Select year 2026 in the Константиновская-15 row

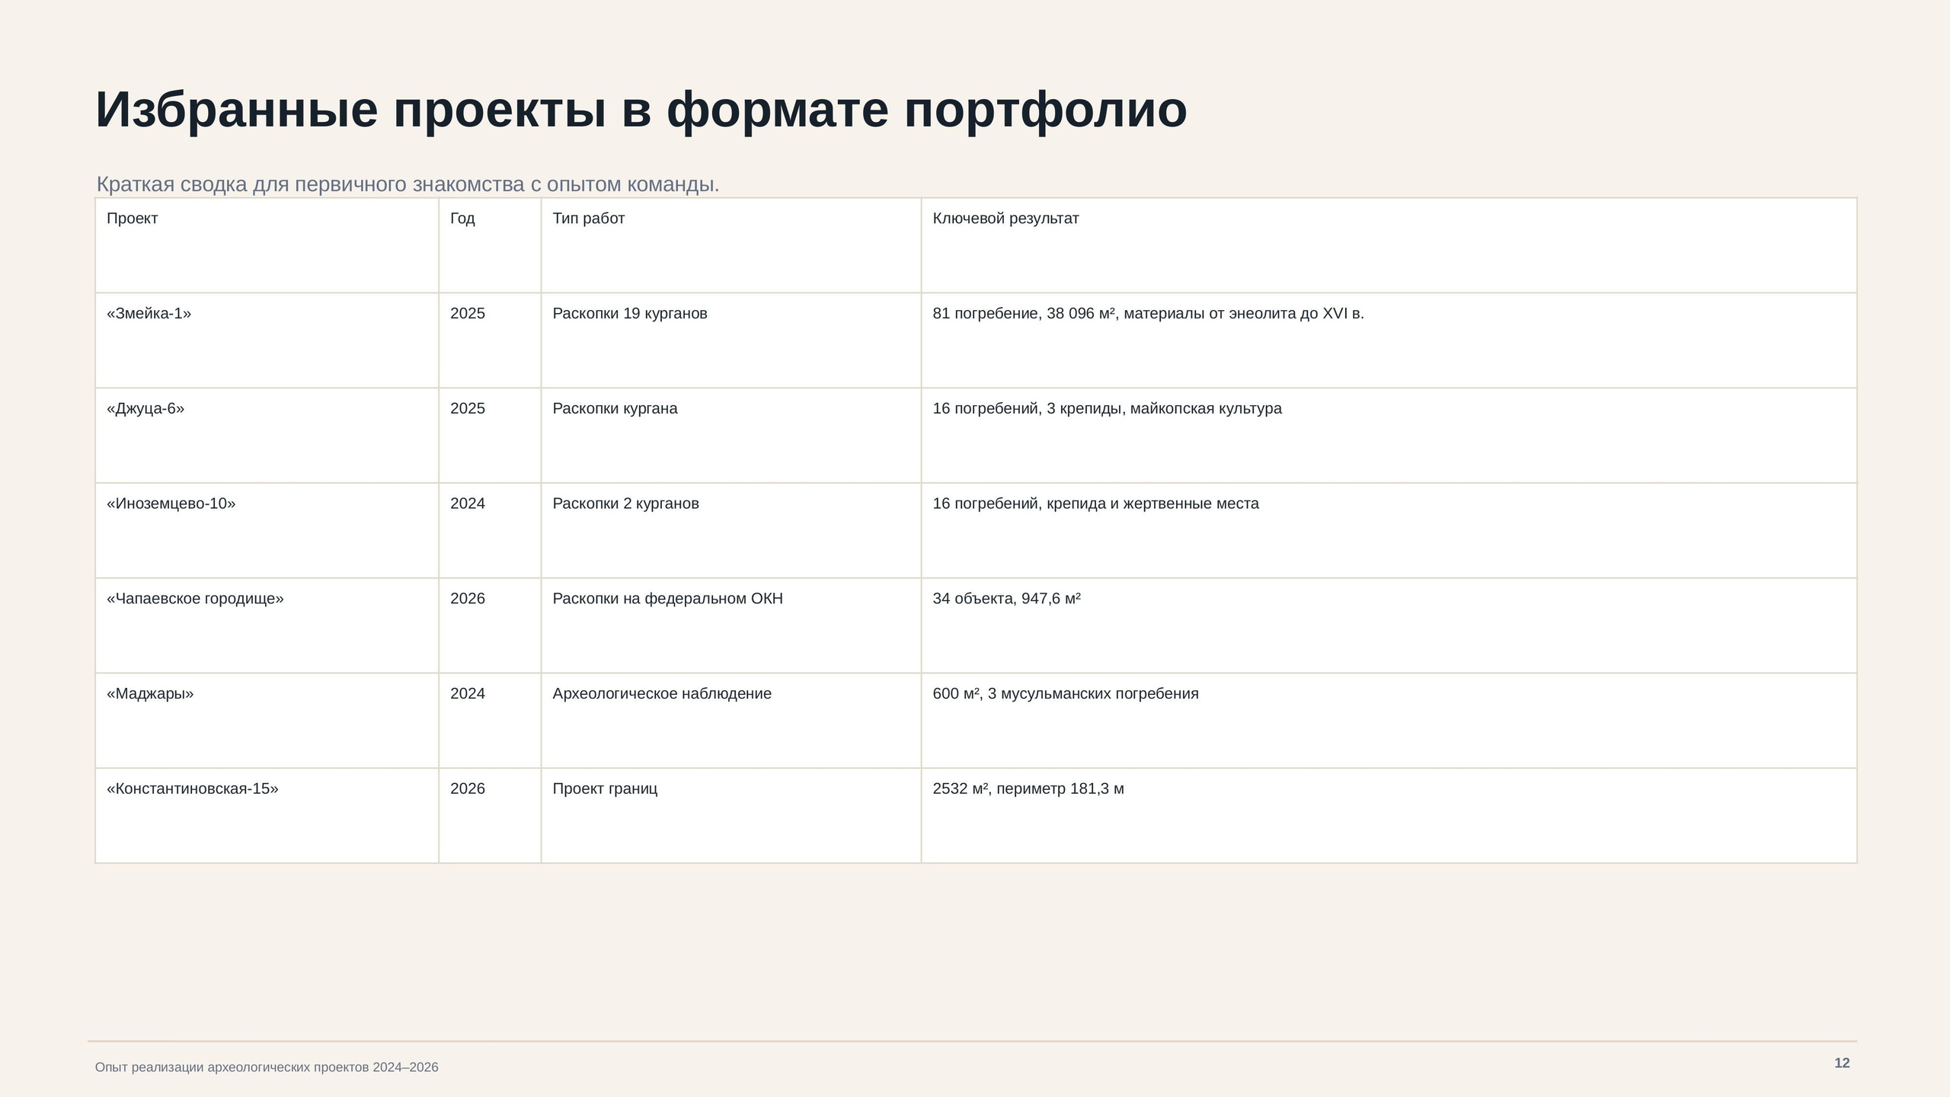coord(468,789)
